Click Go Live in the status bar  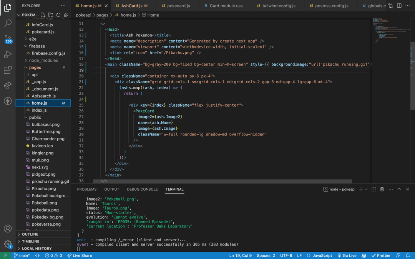point(347,256)
